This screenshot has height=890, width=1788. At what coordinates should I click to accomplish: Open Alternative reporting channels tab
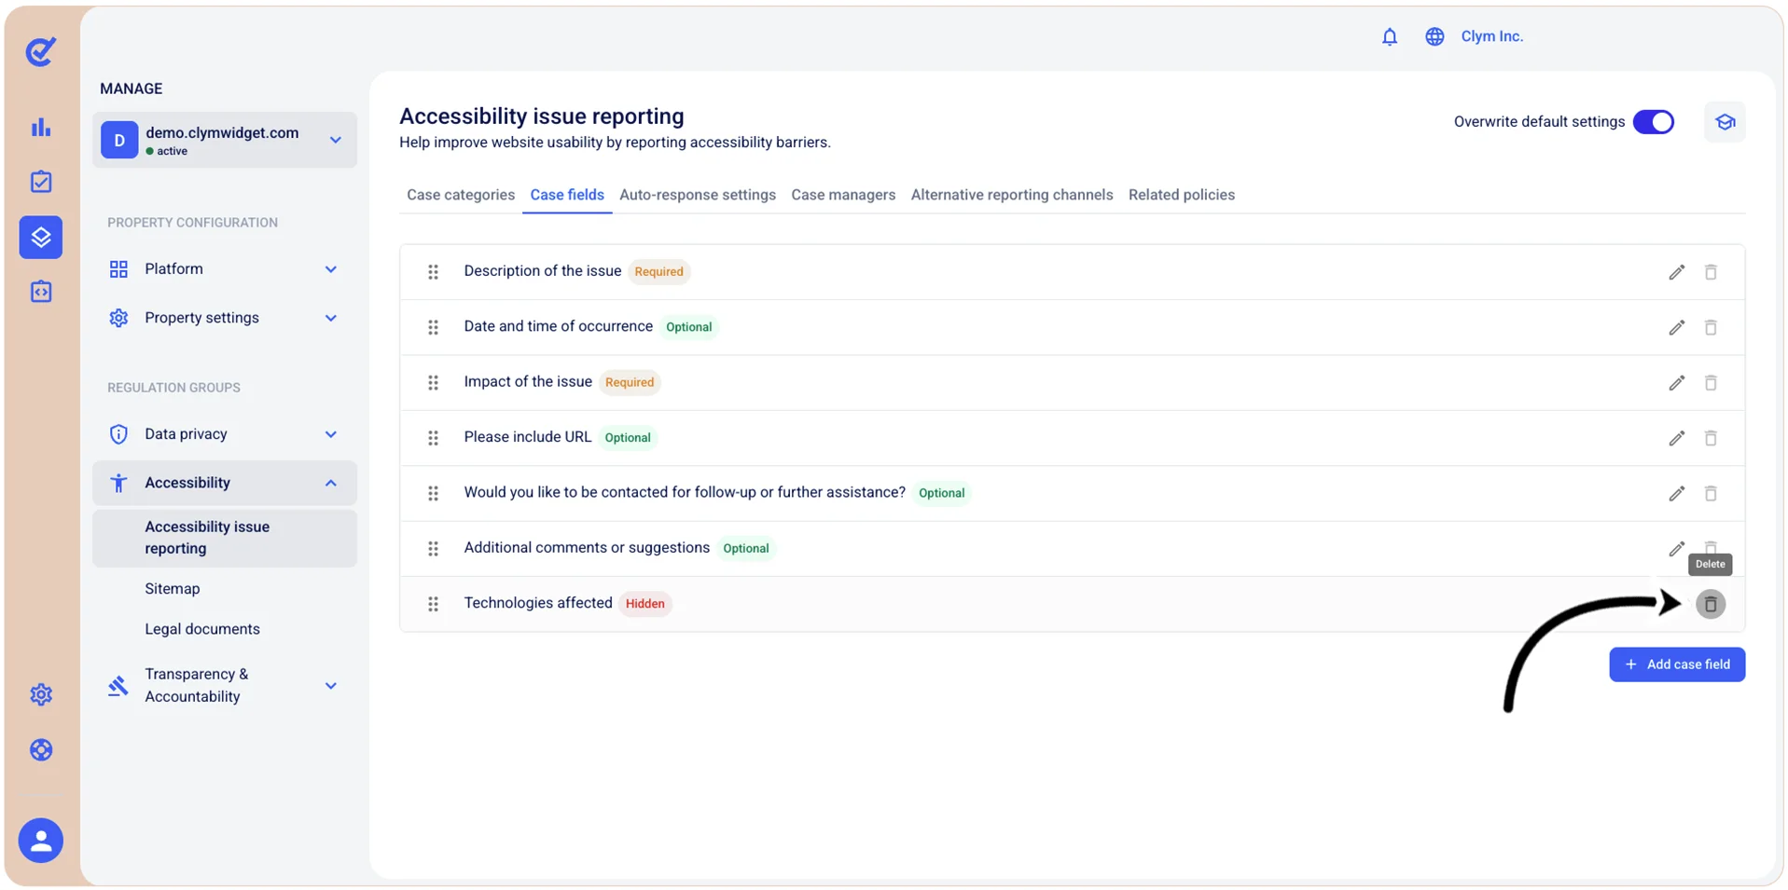coord(1012,195)
